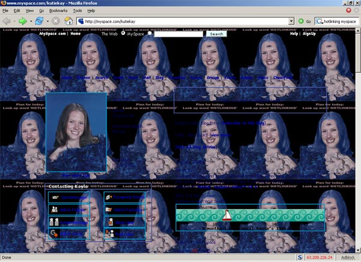Click the MySpace Search button
Image resolution: width=361 pixels, height=262 pixels.
click(217, 34)
